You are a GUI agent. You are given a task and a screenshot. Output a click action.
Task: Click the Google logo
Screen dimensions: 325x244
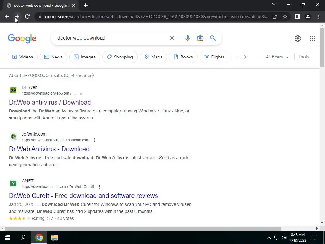tap(22, 38)
